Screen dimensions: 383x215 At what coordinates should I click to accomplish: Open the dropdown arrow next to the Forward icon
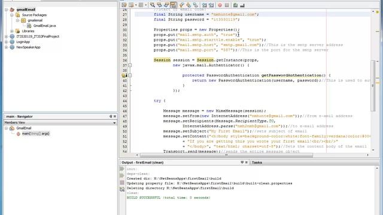145,5
